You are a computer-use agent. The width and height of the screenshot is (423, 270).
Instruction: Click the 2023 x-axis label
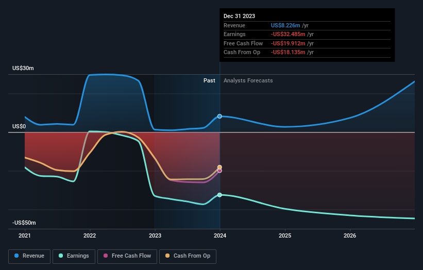155,235
